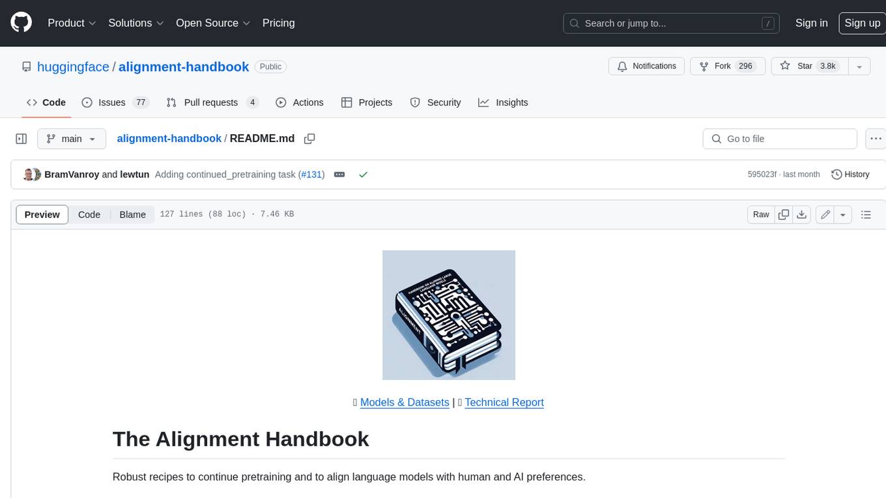886x498 pixels.
Task: Open the more file actions menu
Action: (x=876, y=139)
